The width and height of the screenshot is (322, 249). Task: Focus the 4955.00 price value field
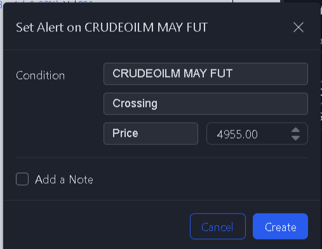pos(248,134)
